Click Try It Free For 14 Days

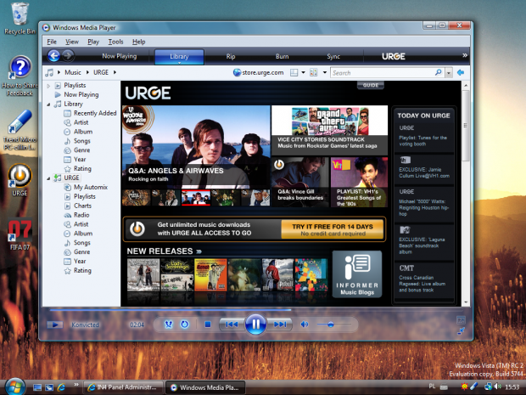pyautogui.click(x=332, y=229)
